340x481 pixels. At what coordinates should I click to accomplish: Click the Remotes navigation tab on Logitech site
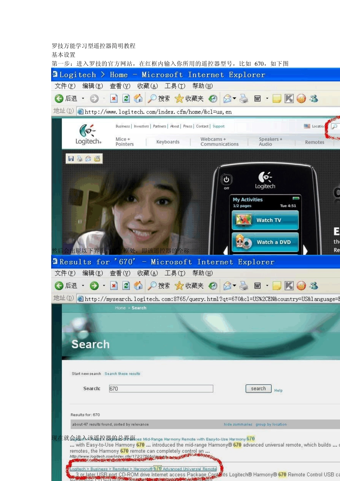[315, 142]
